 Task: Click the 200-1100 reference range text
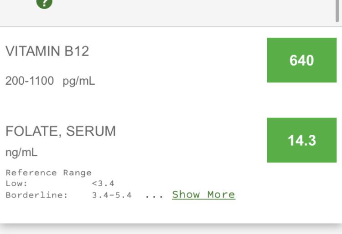[30, 81]
